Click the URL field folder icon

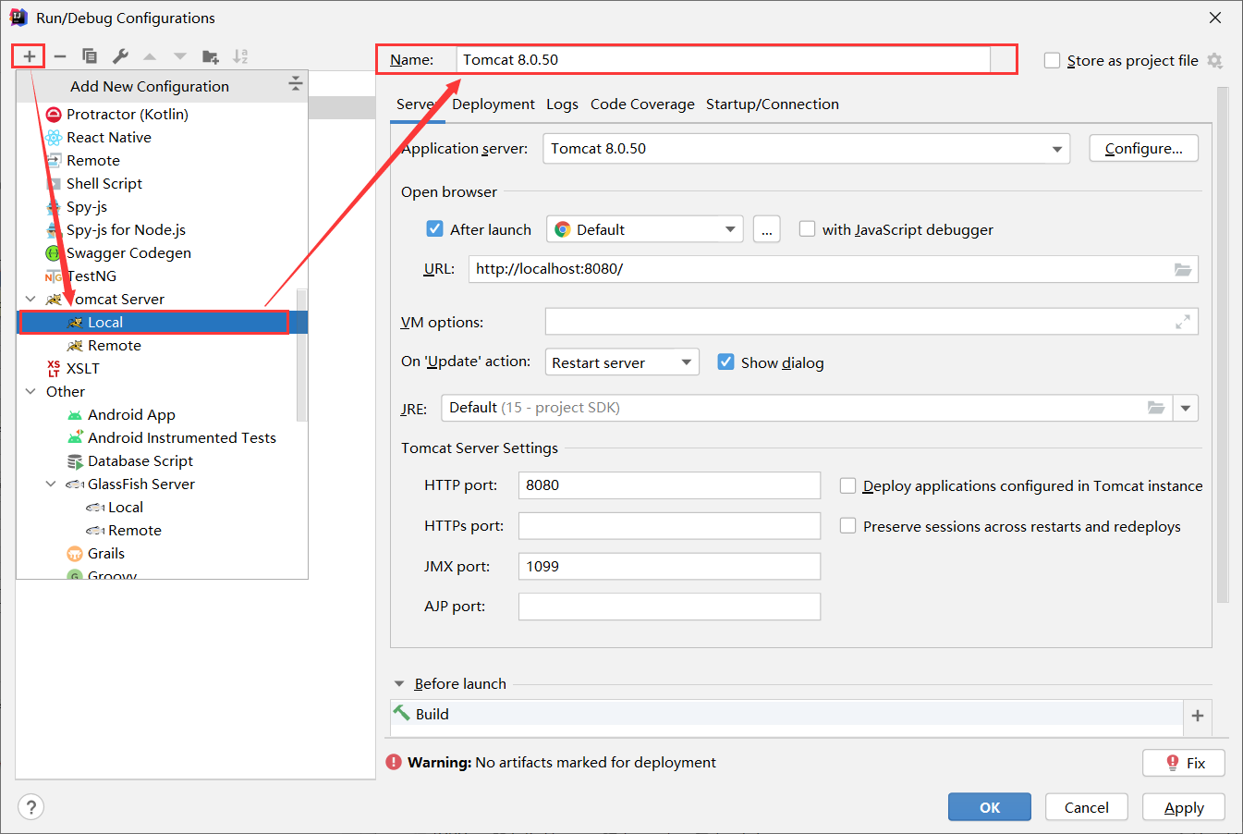coord(1183,269)
